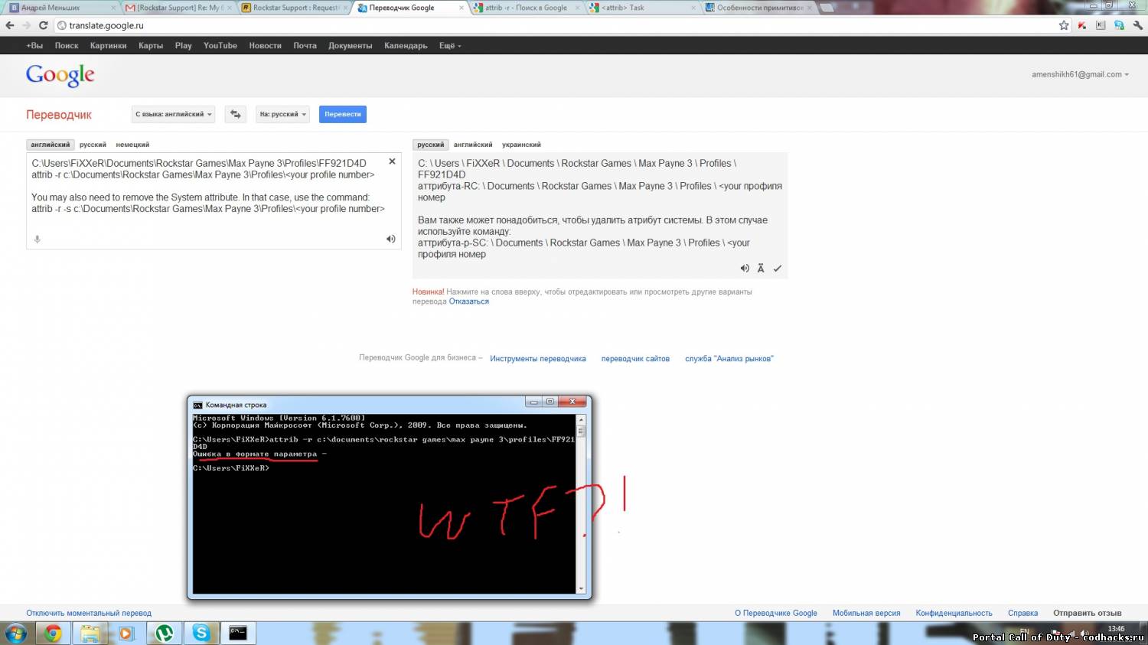Swap source and target languages

pyautogui.click(x=236, y=114)
